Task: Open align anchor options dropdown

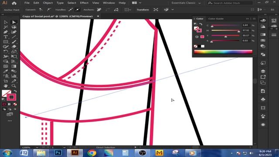Action: [128, 10]
